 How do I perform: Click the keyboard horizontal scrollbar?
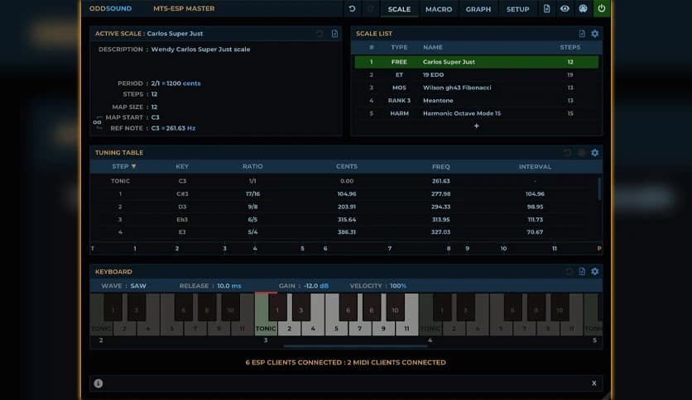(355, 346)
